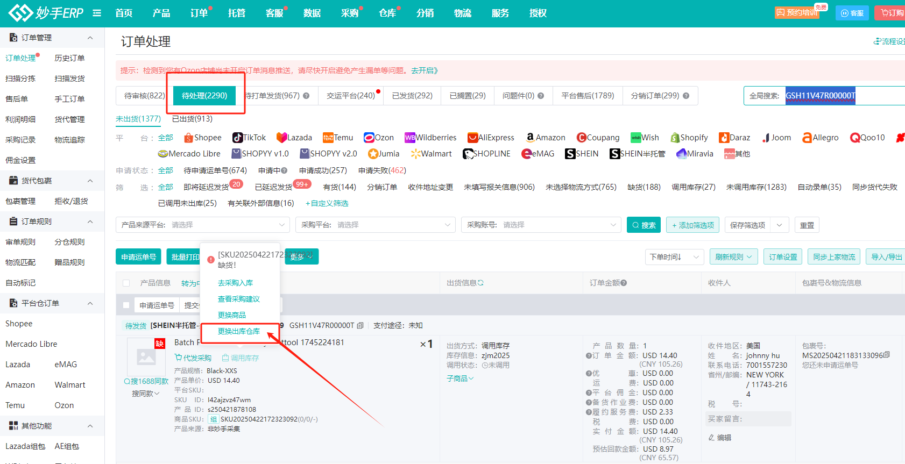Image resolution: width=905 pixels, height=464 pixels.
Task: Open the 产品来源平台 dropdown
Action: pos(203,225)
